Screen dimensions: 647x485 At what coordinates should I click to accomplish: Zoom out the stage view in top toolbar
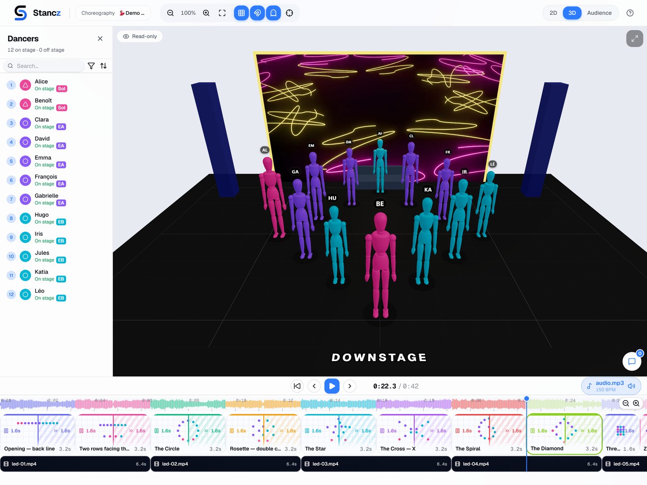pos(170,13)
